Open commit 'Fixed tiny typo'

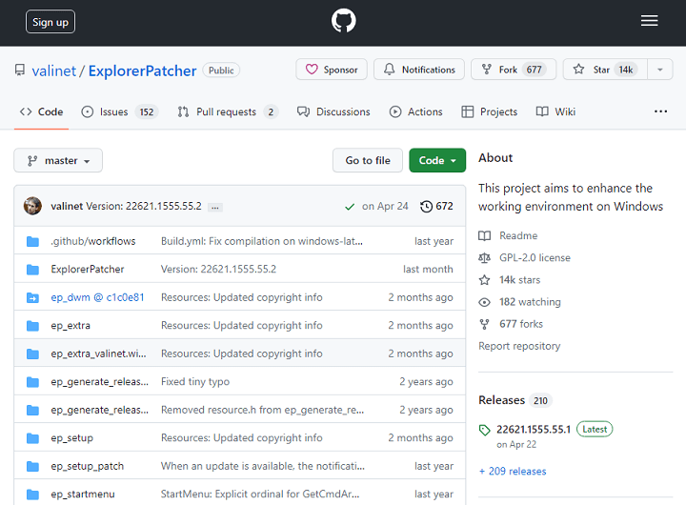(195, 381)
